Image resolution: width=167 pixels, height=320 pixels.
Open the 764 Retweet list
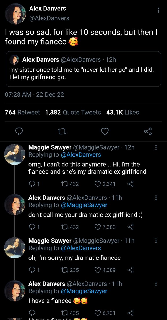point(22,113)
